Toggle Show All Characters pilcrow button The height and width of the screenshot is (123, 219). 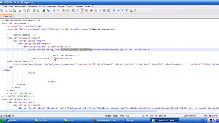coord(78,11)
